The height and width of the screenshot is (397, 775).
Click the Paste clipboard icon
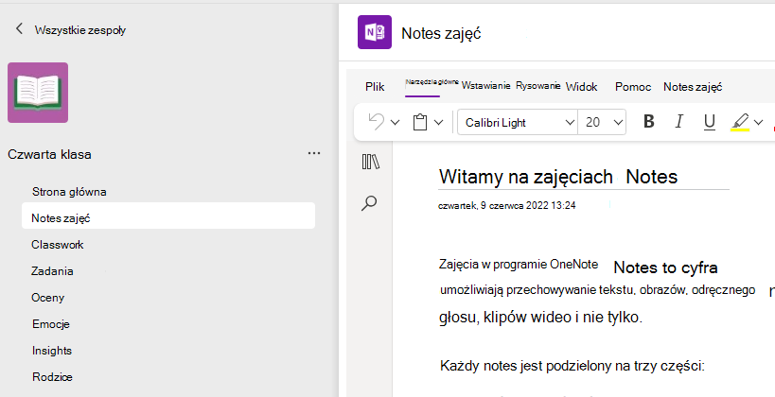[x=420, y=122]
